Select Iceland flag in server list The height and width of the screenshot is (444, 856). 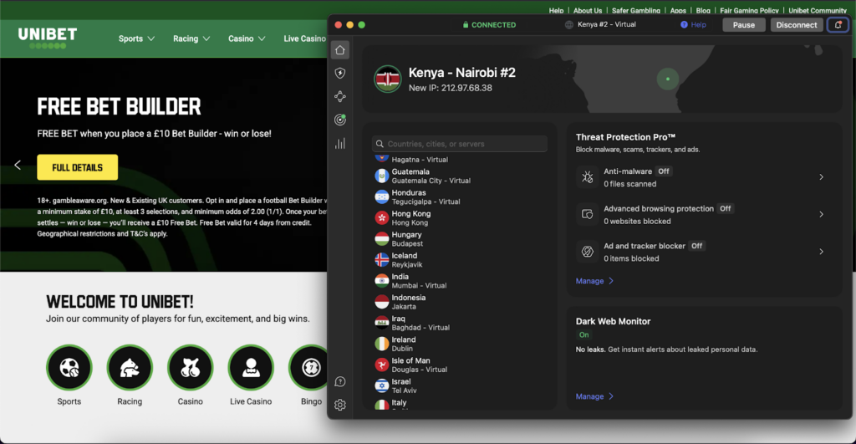(x=381, y=259)
